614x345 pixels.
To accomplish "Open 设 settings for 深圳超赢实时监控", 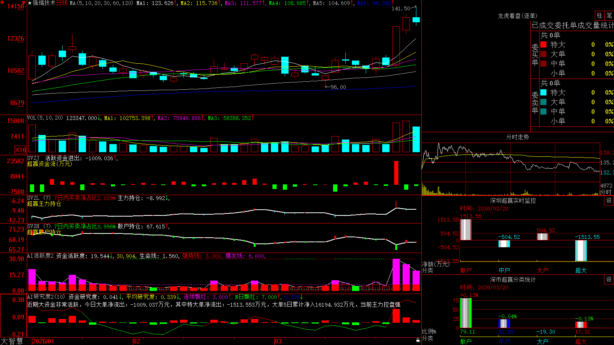I will pyautogui.click(x=609, y=200).
